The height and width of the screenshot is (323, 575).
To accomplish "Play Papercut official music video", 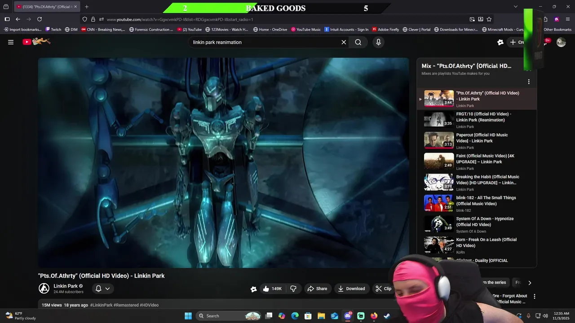I will tap(476, 141).
